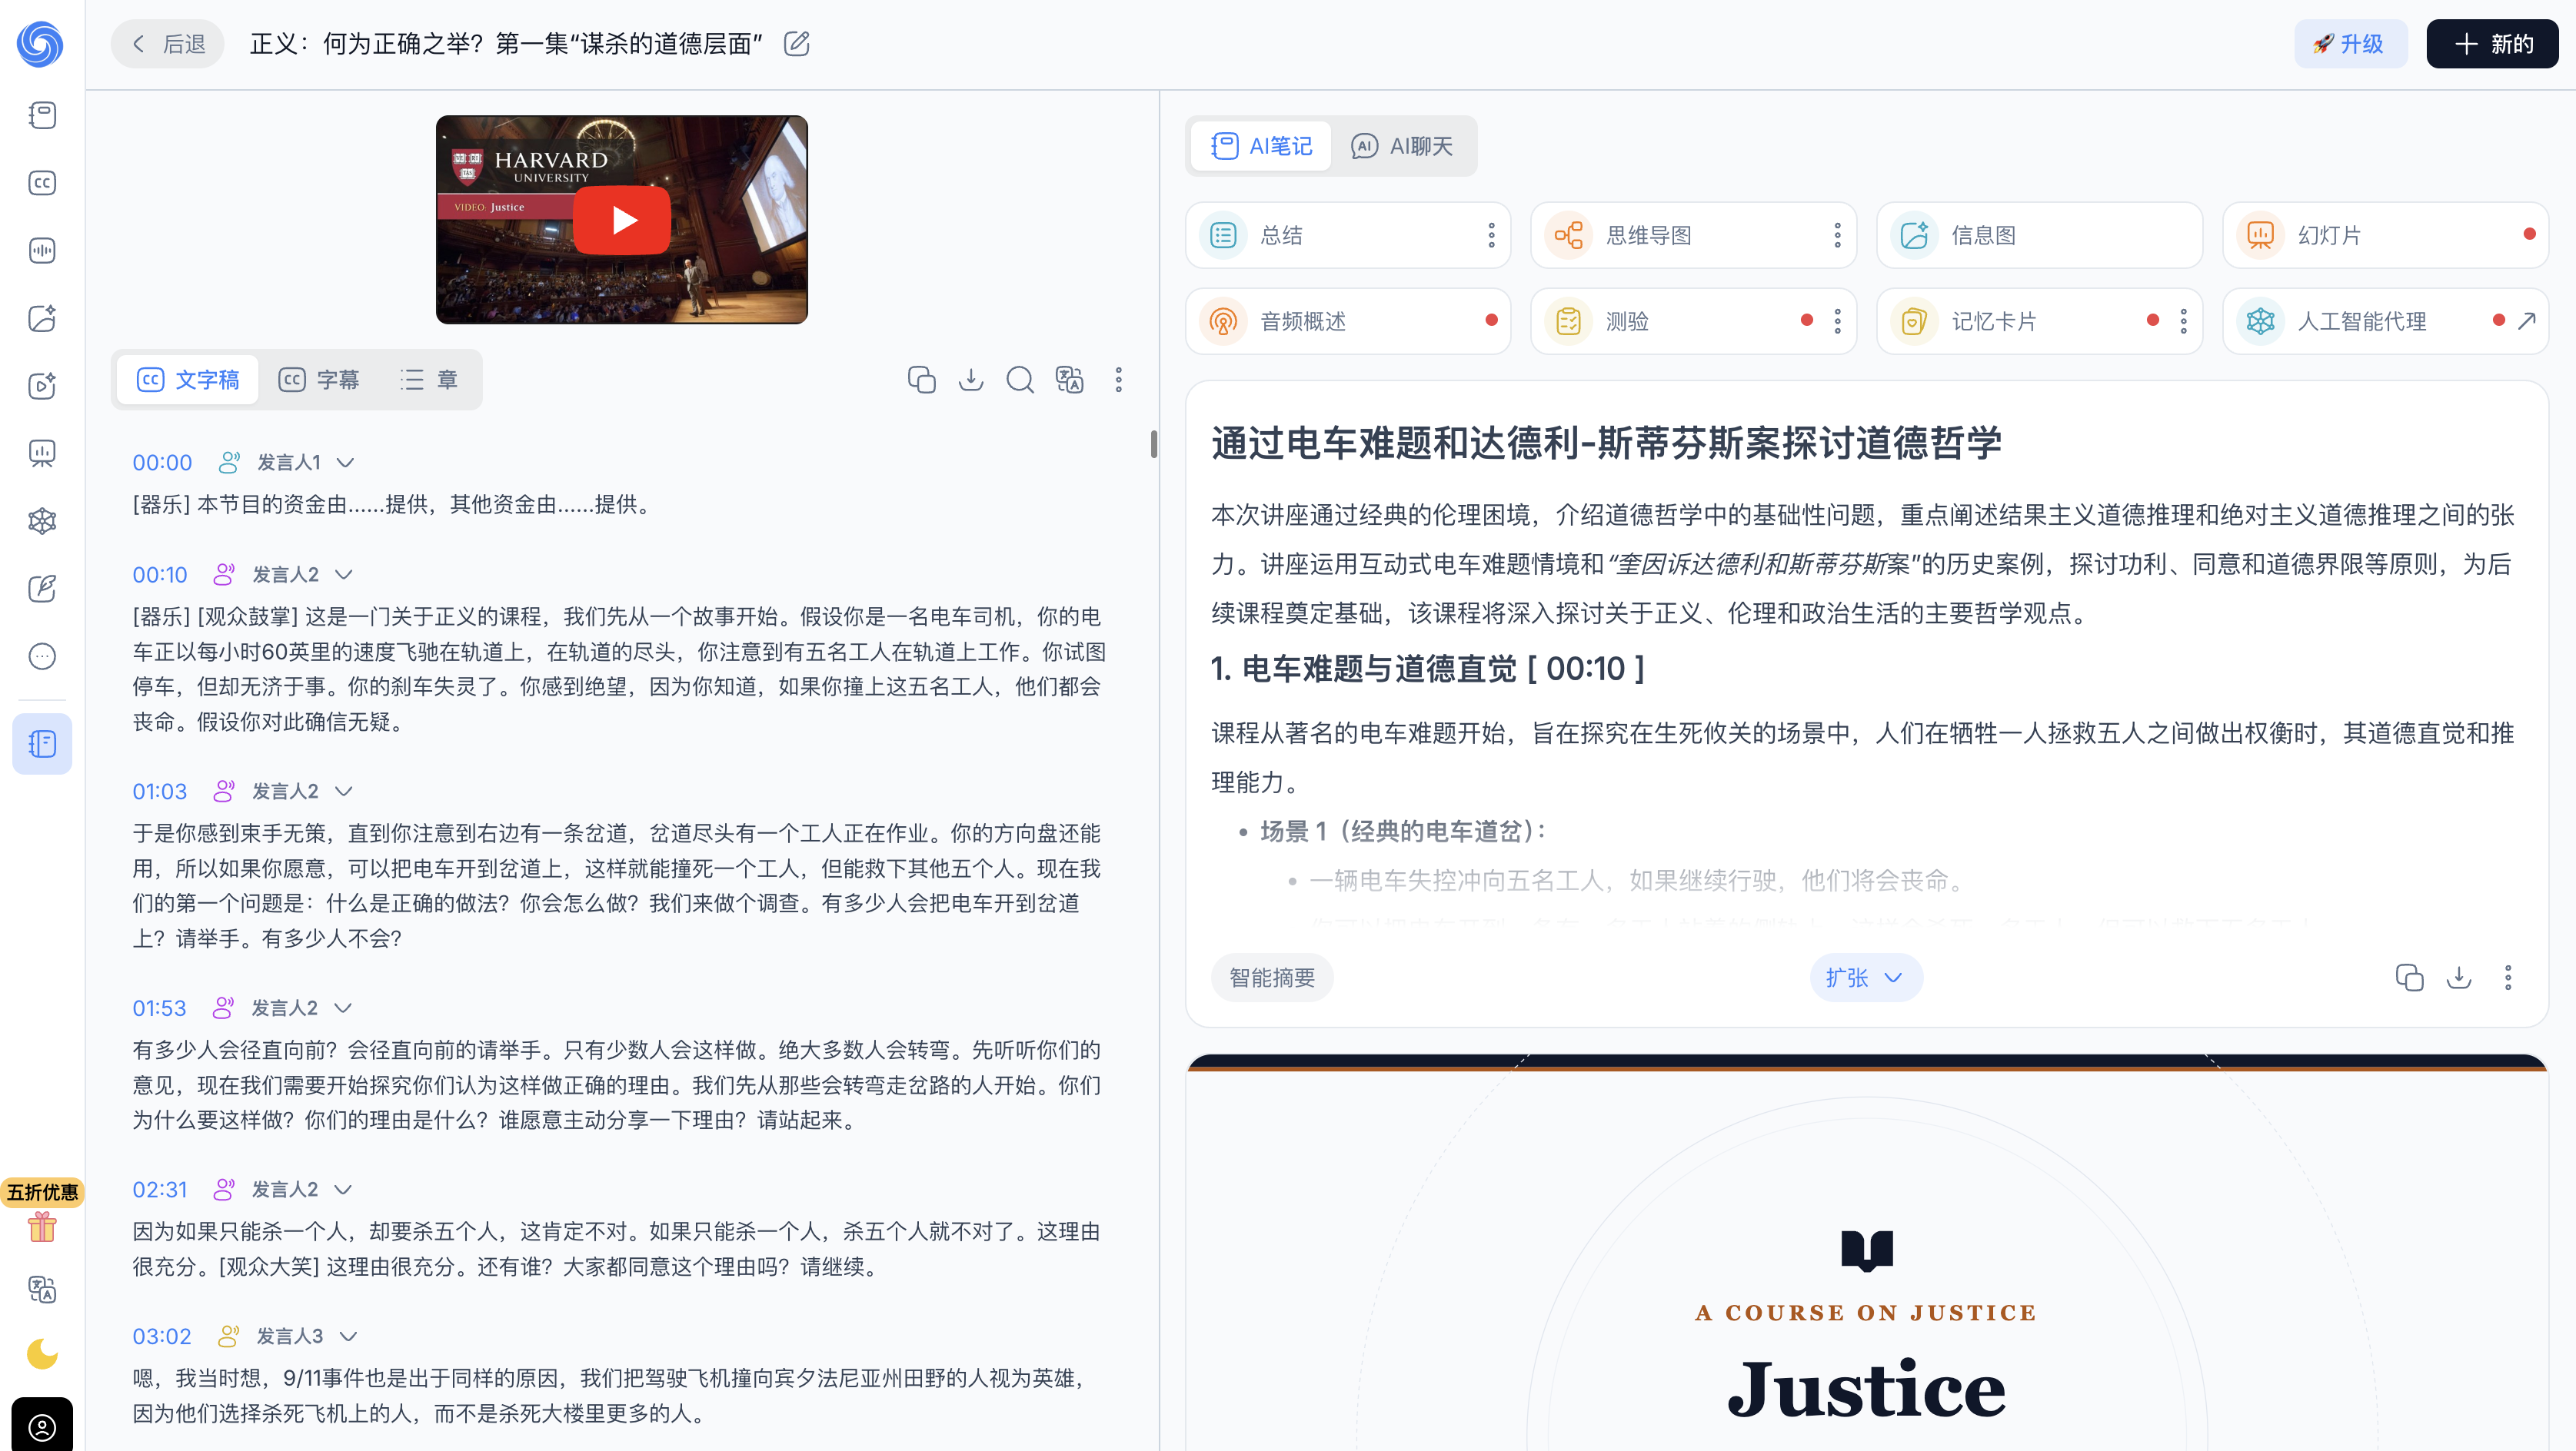Open AI summary more options menu

2508,978
